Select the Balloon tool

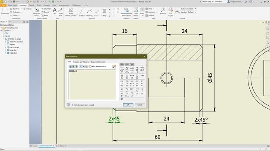(x=163, y=11)
